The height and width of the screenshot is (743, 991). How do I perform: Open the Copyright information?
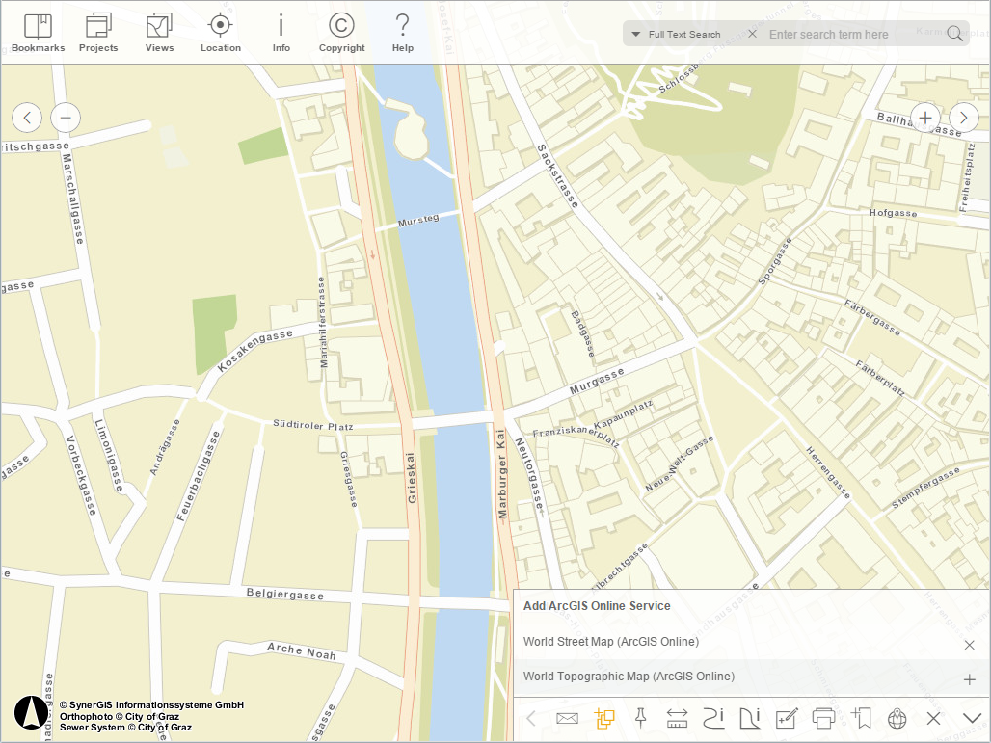click(341, 32)
